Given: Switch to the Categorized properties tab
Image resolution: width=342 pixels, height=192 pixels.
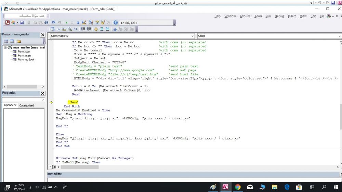Looking at the screenshot, I should (27, 105).
